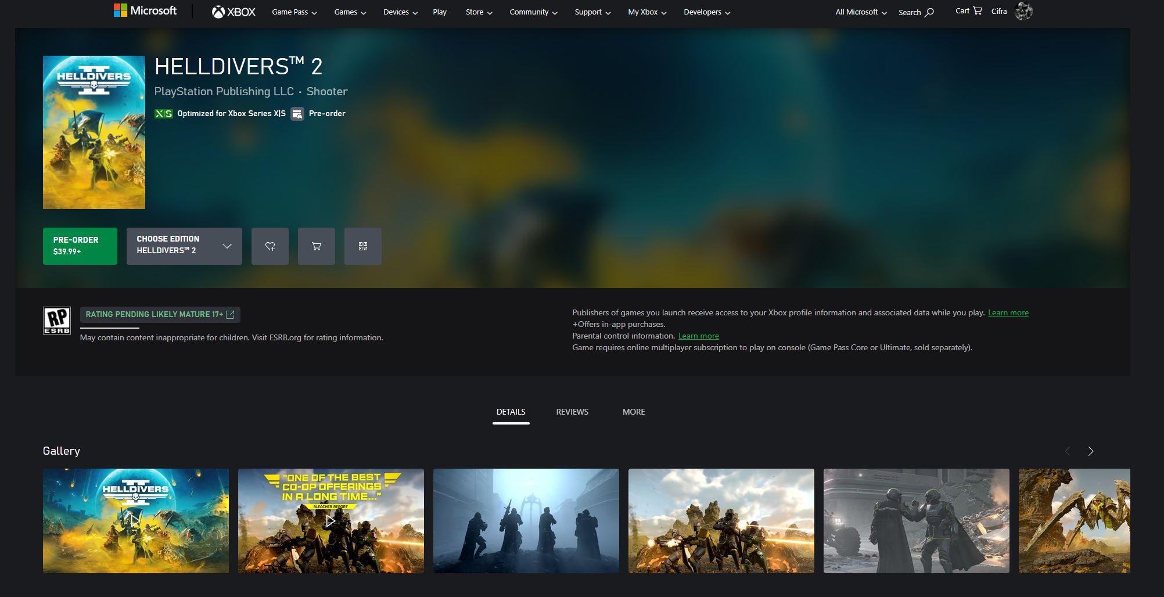Expand the Games menu
1164x597 pixels.
coord(350,12)
